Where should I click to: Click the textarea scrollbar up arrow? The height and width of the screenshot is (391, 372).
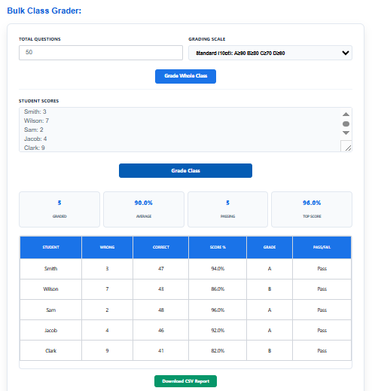346,115
